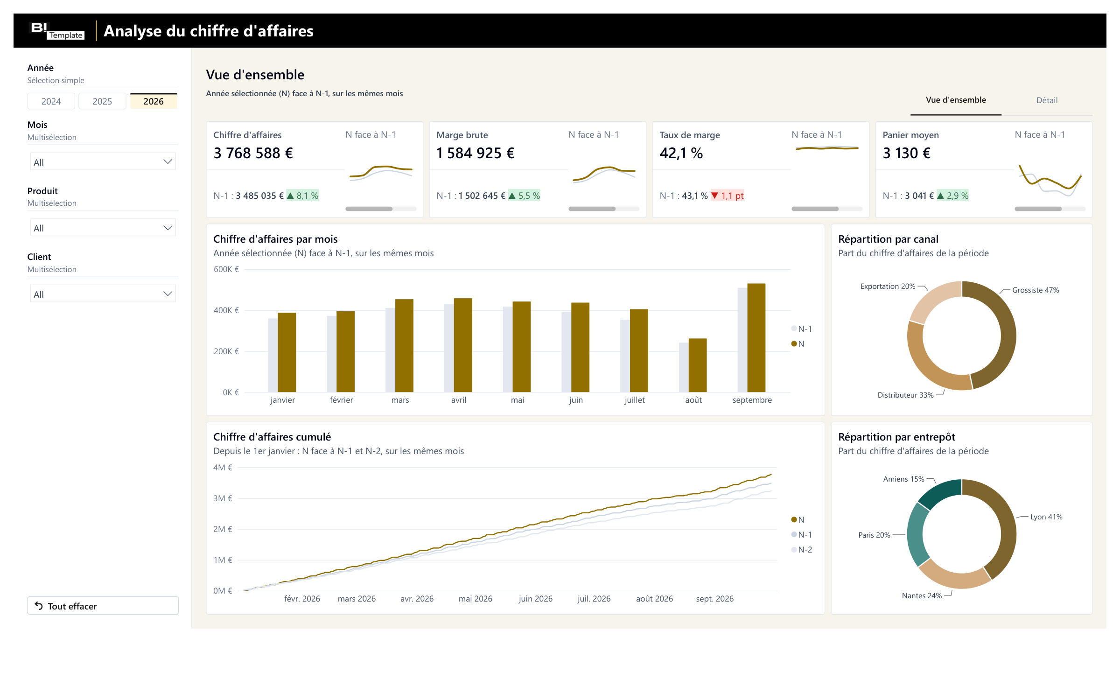Click the août N bar
1120x700 pixels.
point(697,365)
